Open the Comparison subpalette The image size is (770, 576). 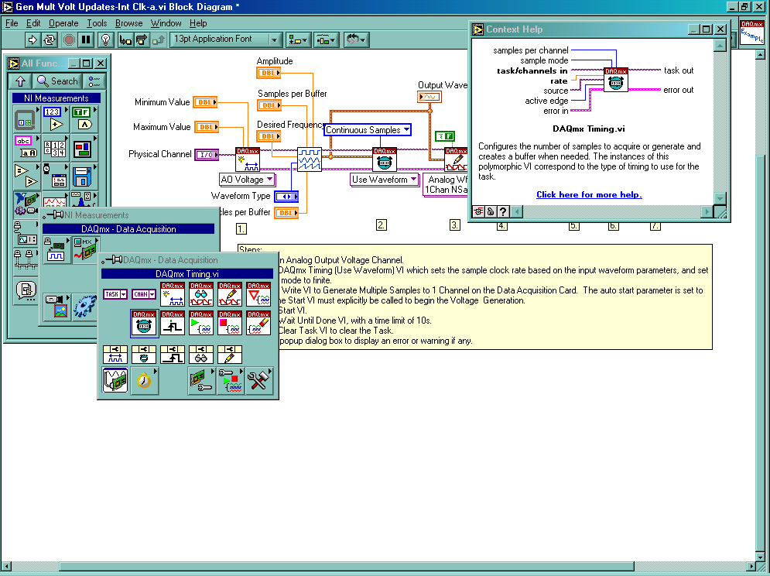tap(26, 176)
